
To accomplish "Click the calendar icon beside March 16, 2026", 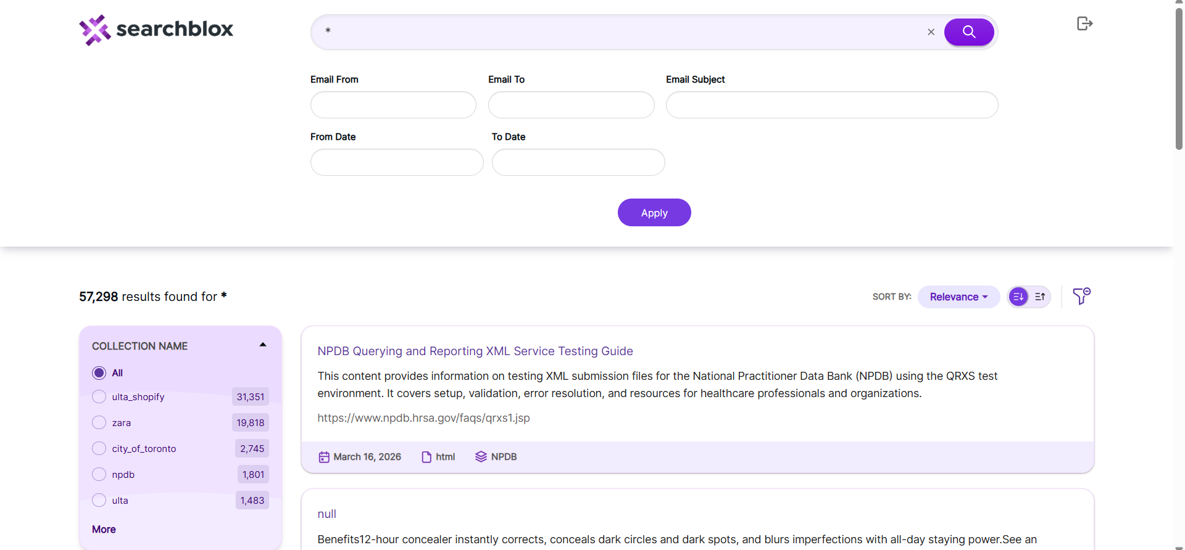I will pos(324,457).
